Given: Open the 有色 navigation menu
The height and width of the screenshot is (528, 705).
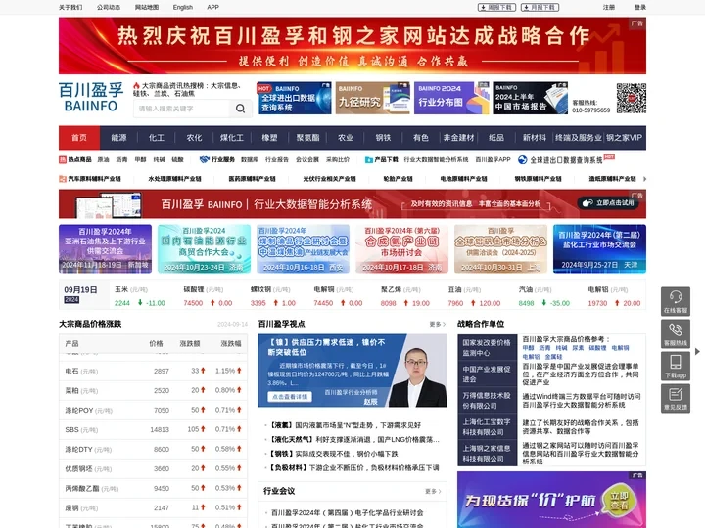Looking at the screenshot, I should coord(421,138).
